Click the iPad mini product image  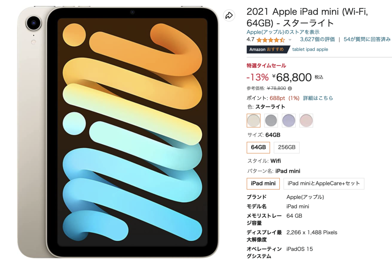(x=118, y=132)
